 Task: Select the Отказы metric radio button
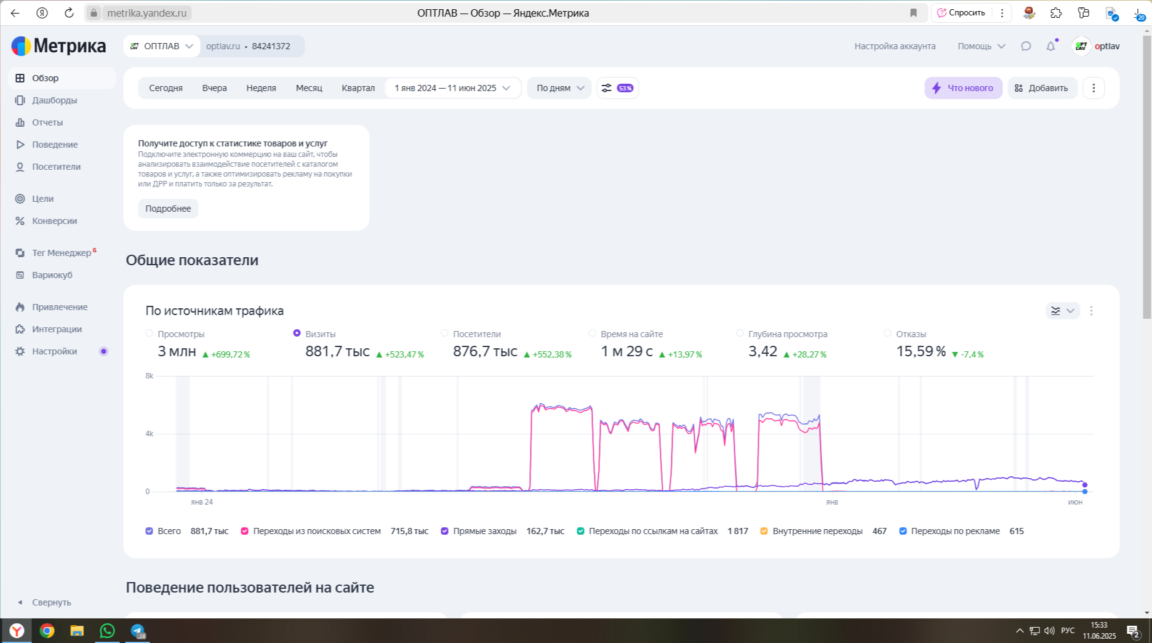click(887, 333)
